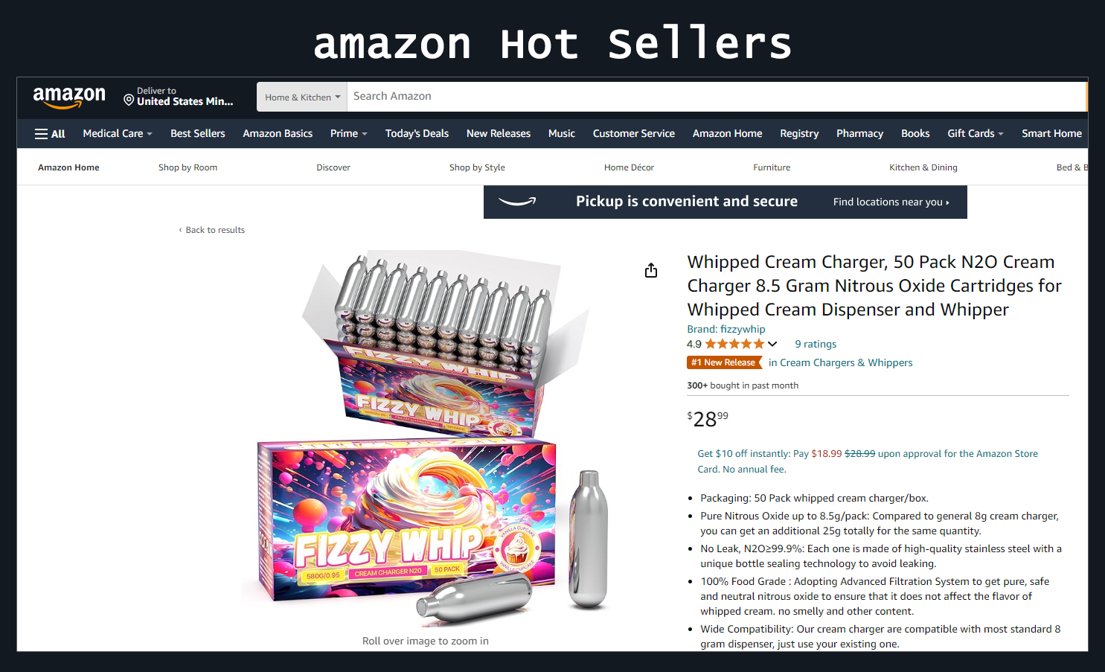The height and width of the screenshot is (672, 1105).
Task: Click the Search Amazon input field
Action: pos(716,97)
